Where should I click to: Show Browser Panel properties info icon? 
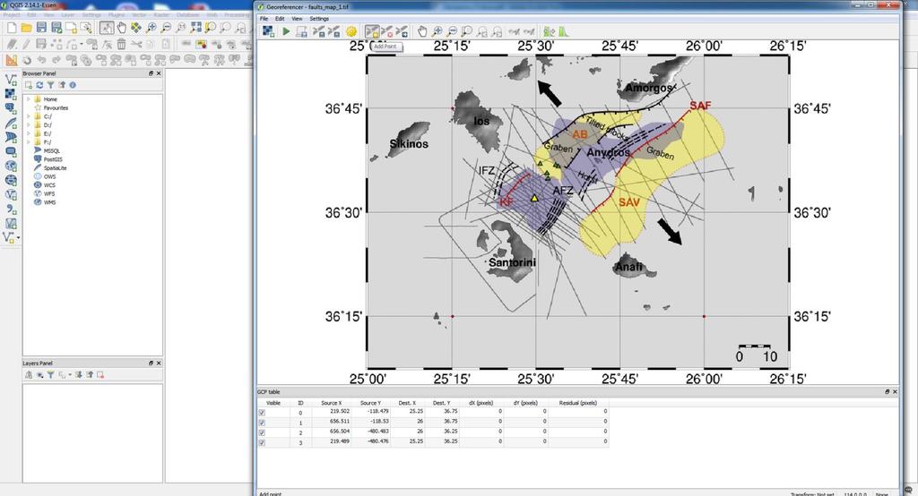pos(73,85)
